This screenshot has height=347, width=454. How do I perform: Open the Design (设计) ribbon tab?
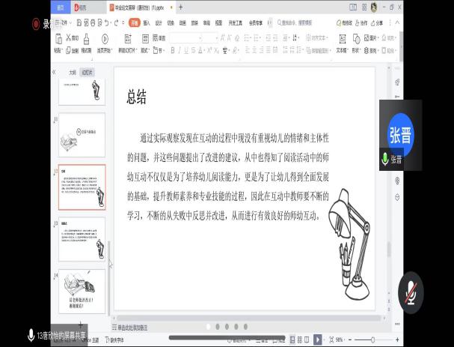point(159,22)
